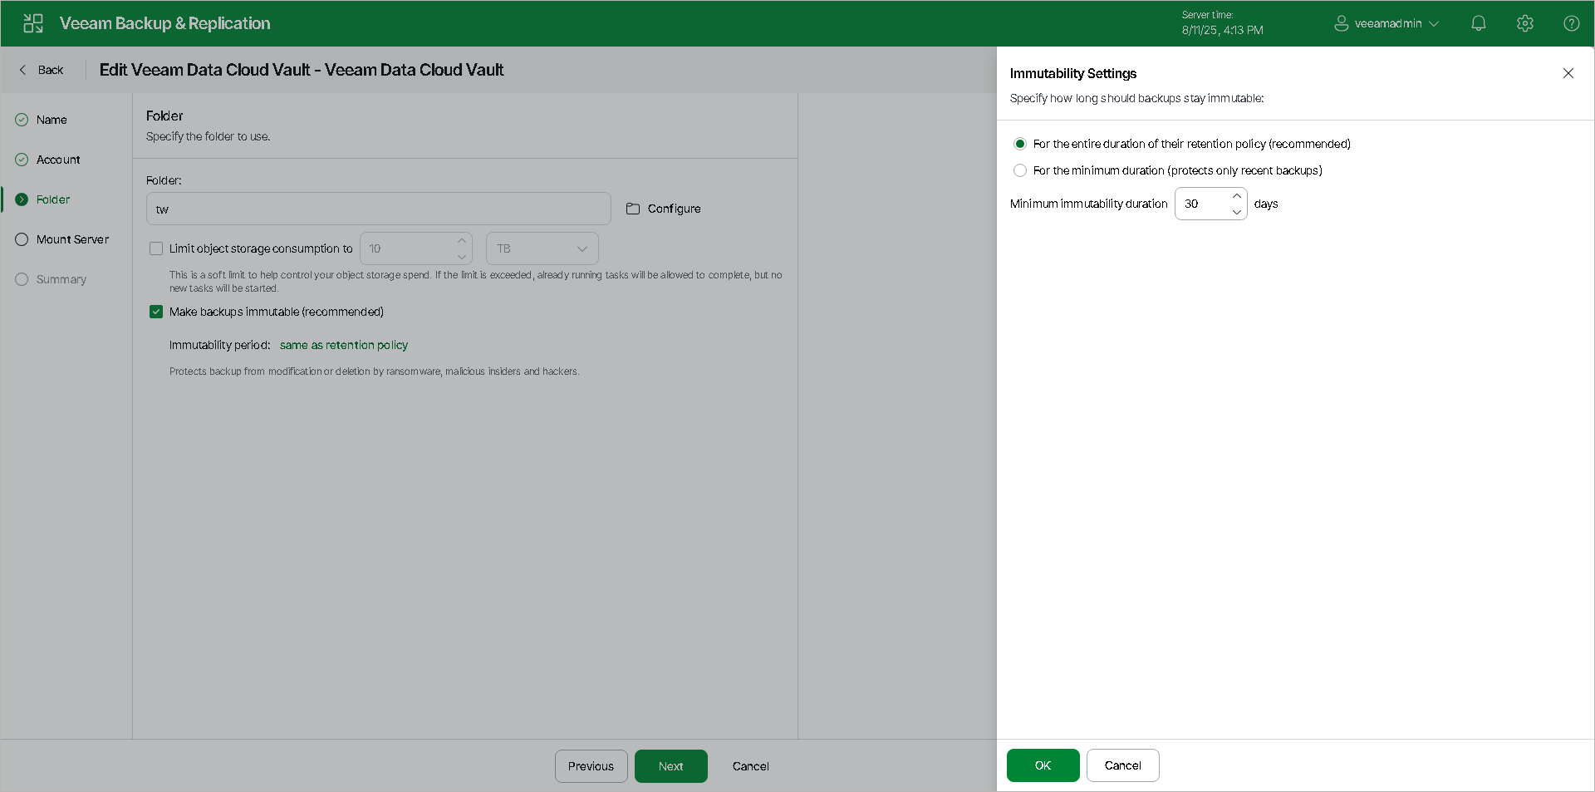Click the Back arrow chevron icon

point(22,70)
